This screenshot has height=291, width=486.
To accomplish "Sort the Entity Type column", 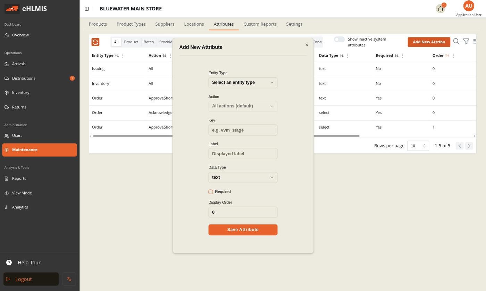I will tap(117, 56).
